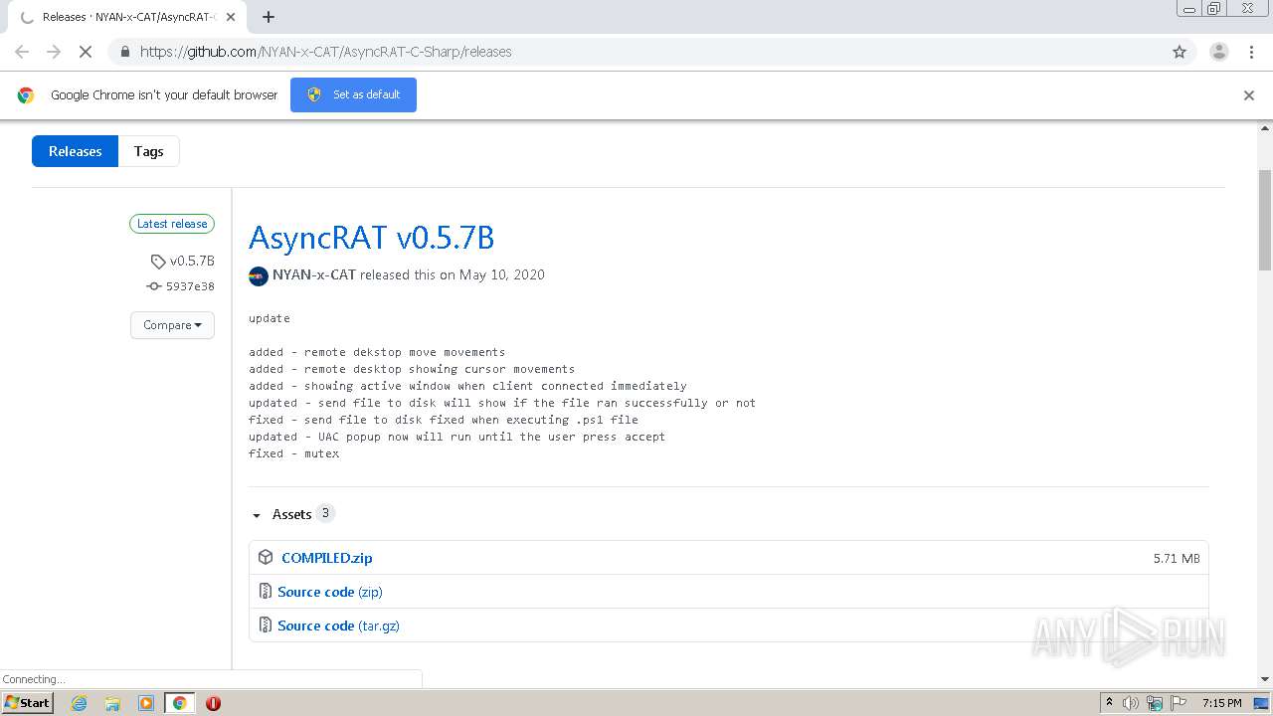Open the media player taskbar icon
This screenshot has height=716, width=1273.
(146, 703)
